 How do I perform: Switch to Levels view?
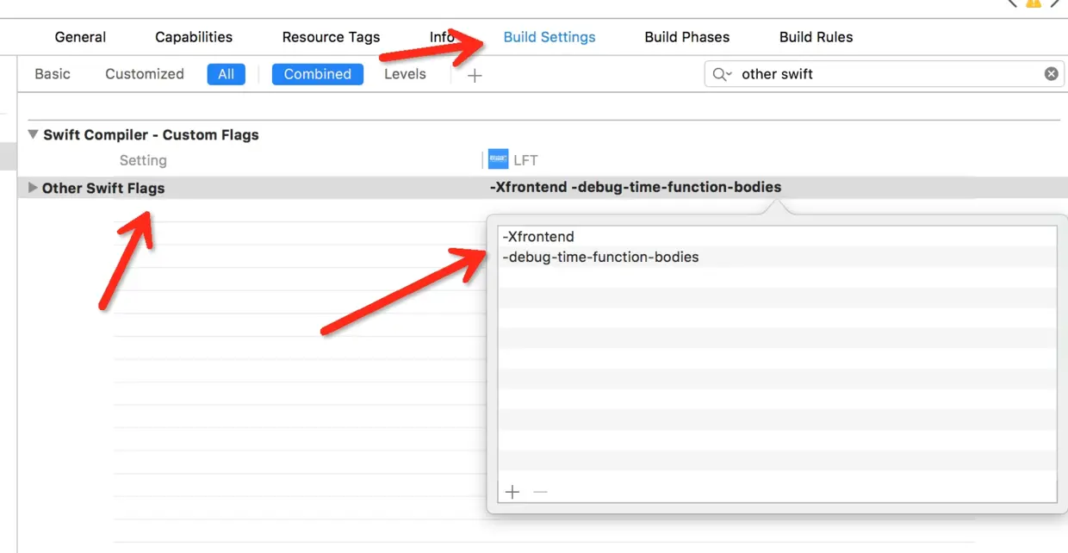point(405,74)
